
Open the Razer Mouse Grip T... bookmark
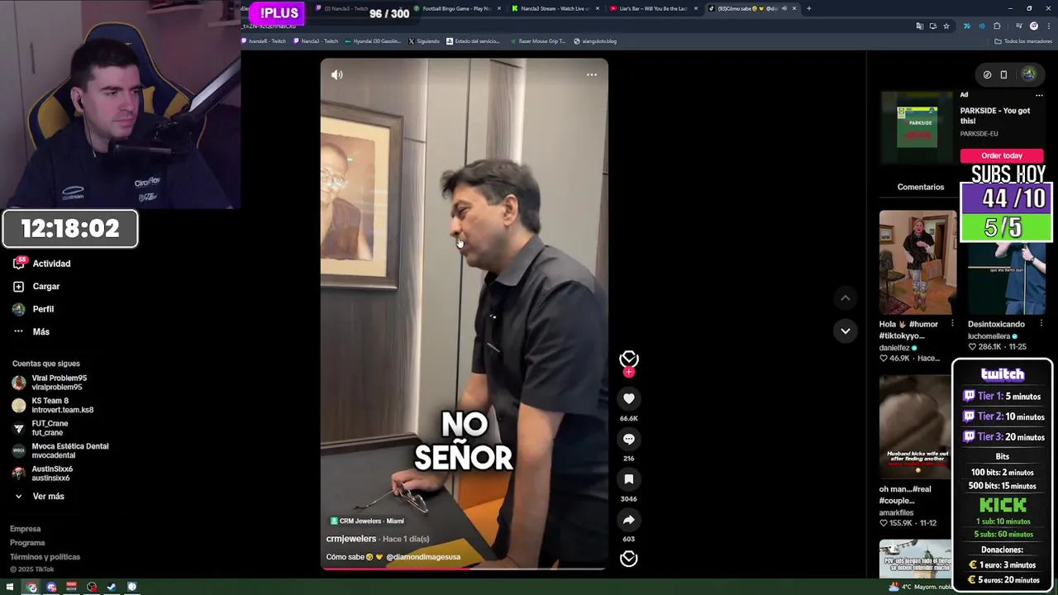[537, 41]
